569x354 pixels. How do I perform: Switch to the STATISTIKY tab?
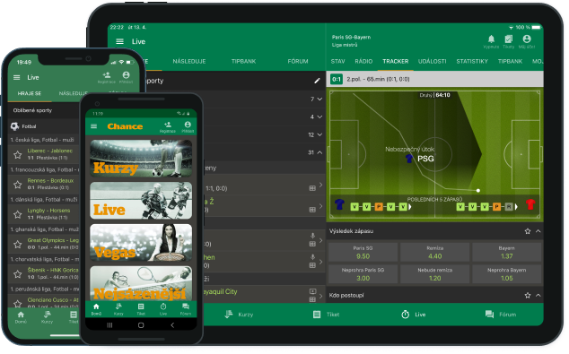pos(472,61)
